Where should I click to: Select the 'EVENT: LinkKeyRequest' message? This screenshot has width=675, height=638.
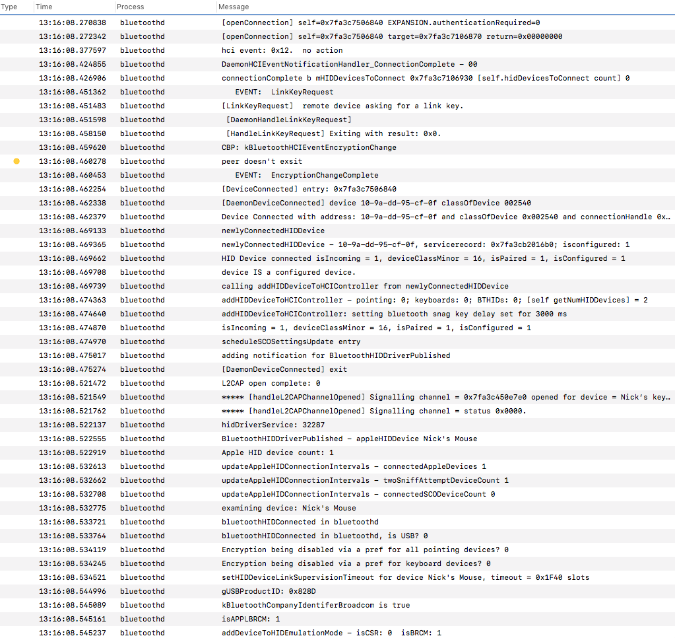click(x=284, y=92)
